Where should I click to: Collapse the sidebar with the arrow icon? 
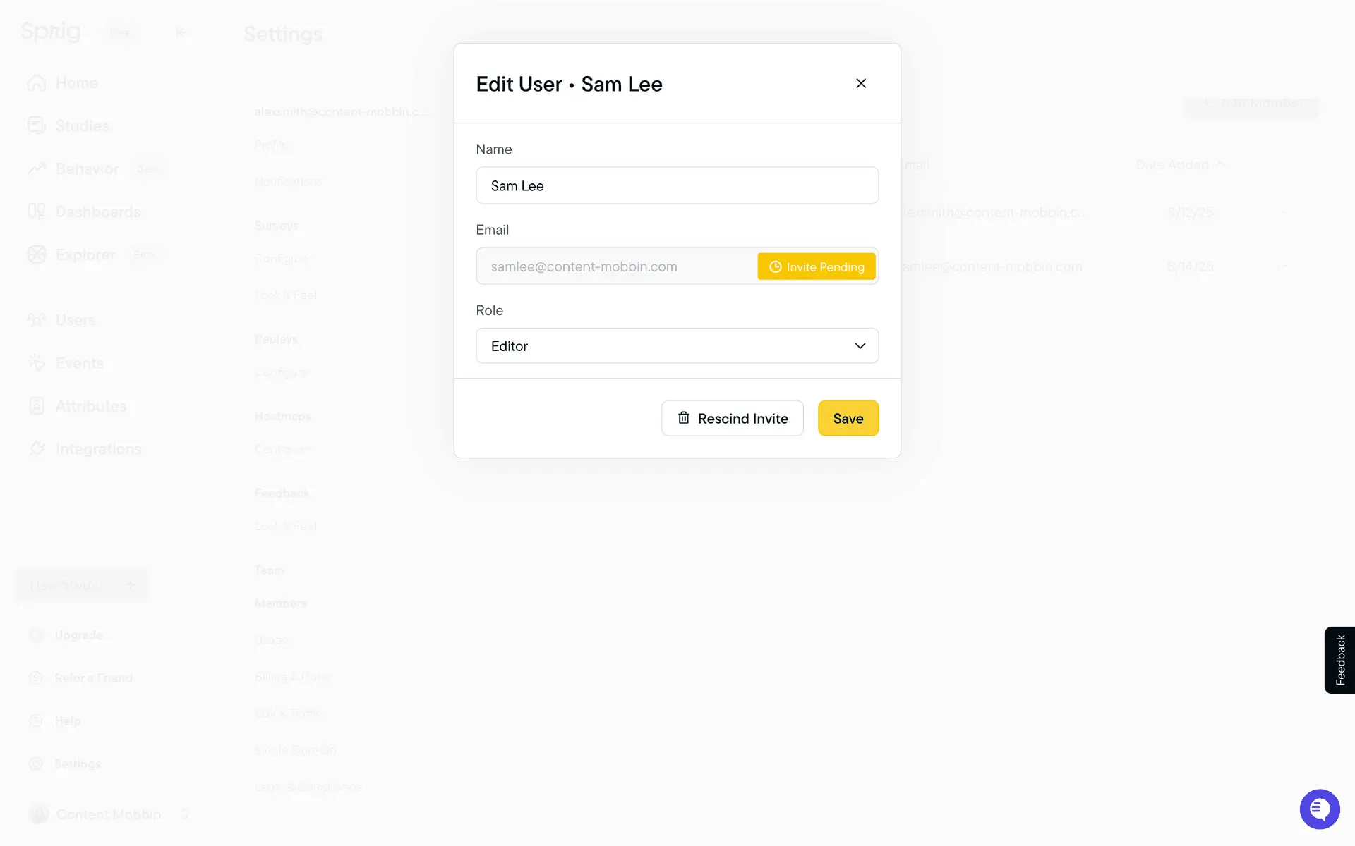tap(181, 32)
